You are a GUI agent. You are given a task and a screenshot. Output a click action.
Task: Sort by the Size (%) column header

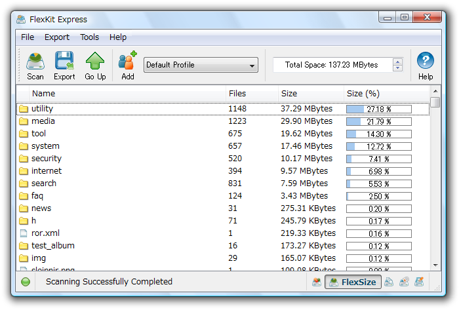click(386, 94)
